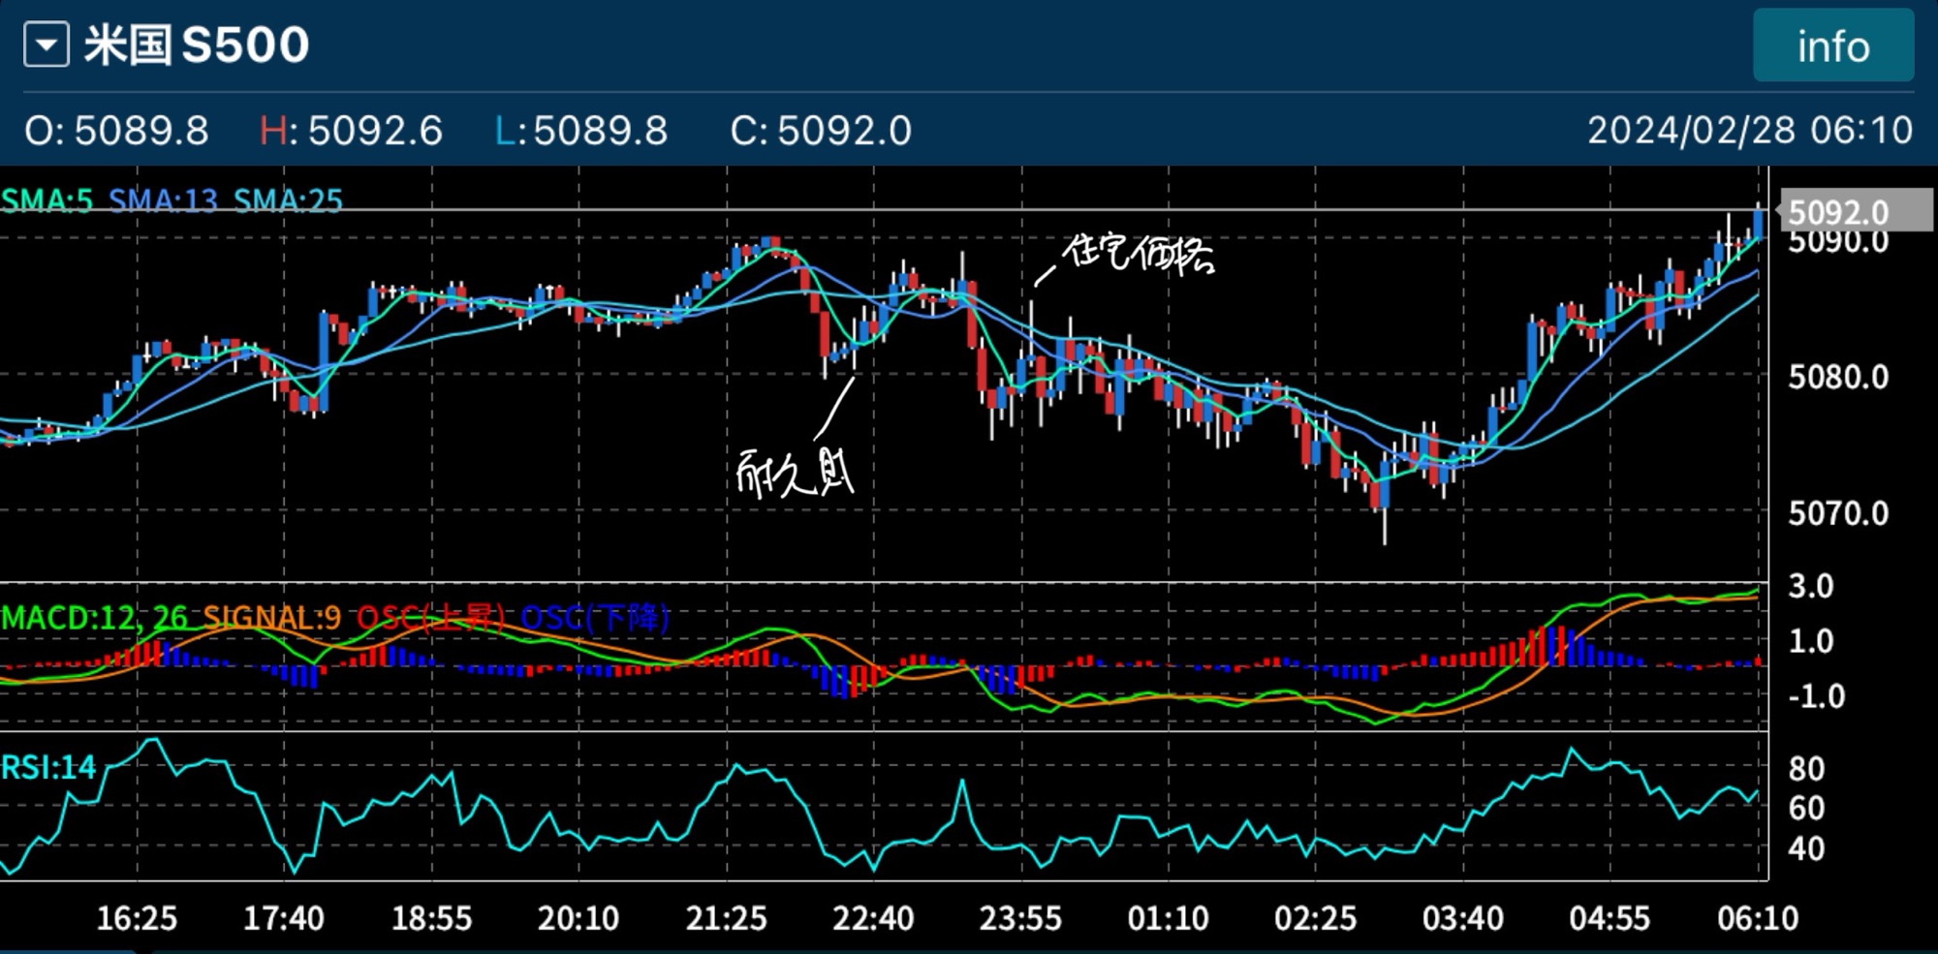The width and height of the screenshot is (1938, 954).
Task: Click the high price H: 5092.6 readout
Action: pos(351,130)
